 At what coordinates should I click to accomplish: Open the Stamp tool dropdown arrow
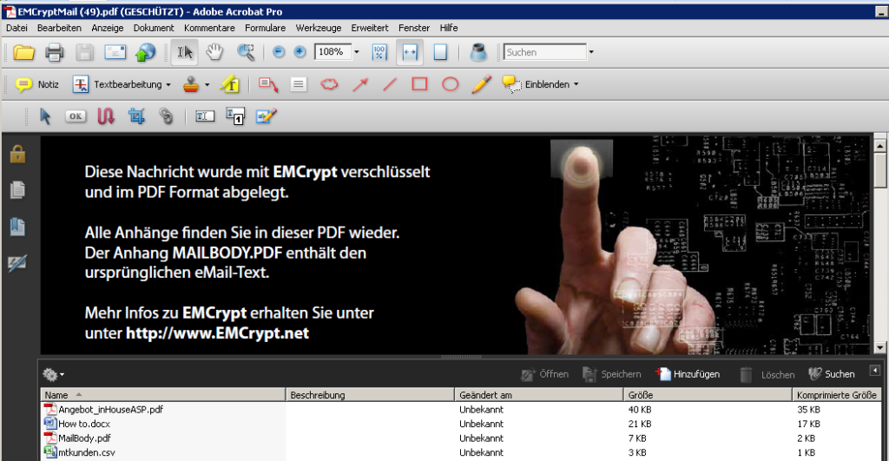click(x=207, y=84)
